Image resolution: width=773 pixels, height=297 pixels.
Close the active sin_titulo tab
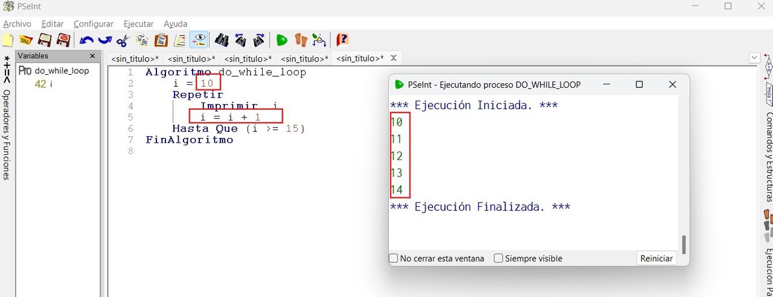393,58
